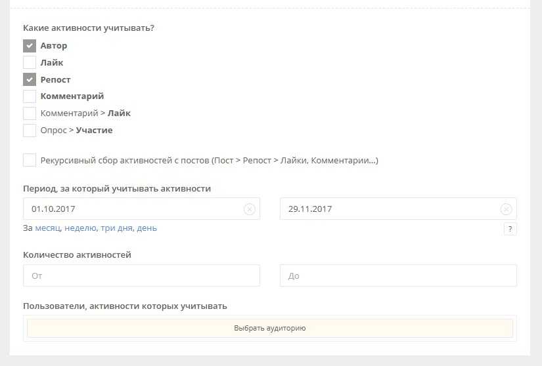Viewport: 542px width, 366px height.
Task: Set period to день
Action: click(147, 228)
